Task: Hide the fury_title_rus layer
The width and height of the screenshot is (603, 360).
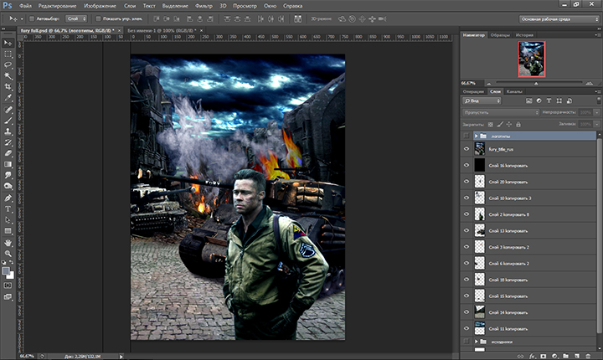Action: point(466,151)
